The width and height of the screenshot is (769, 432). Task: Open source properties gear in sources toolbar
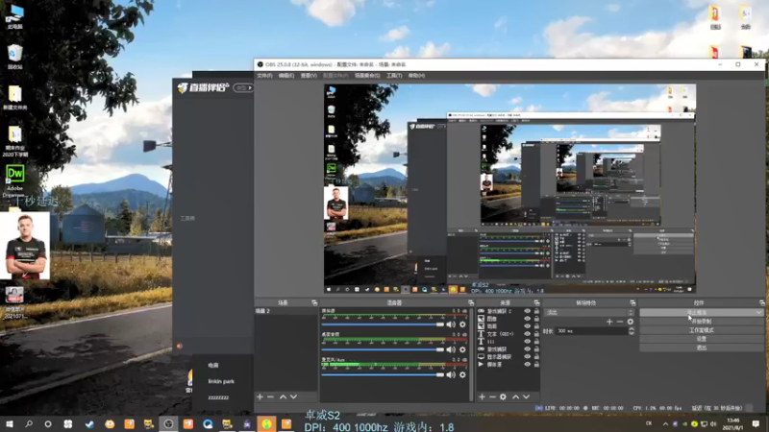[x=503, y=396]
